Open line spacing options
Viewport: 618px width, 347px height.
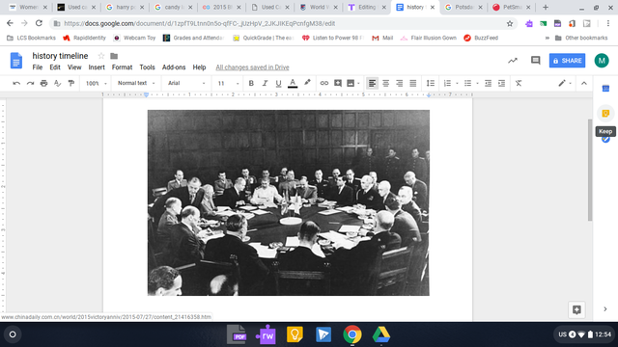431,83
